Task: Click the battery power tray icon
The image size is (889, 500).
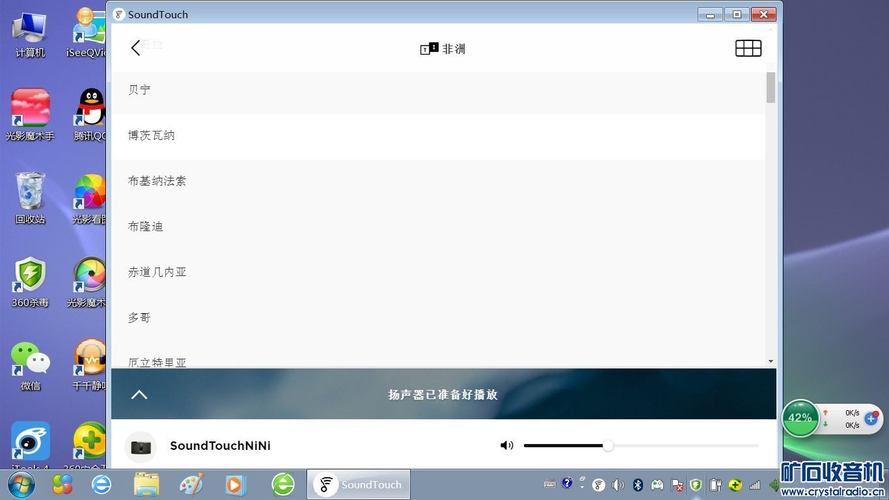Action: 715,484
